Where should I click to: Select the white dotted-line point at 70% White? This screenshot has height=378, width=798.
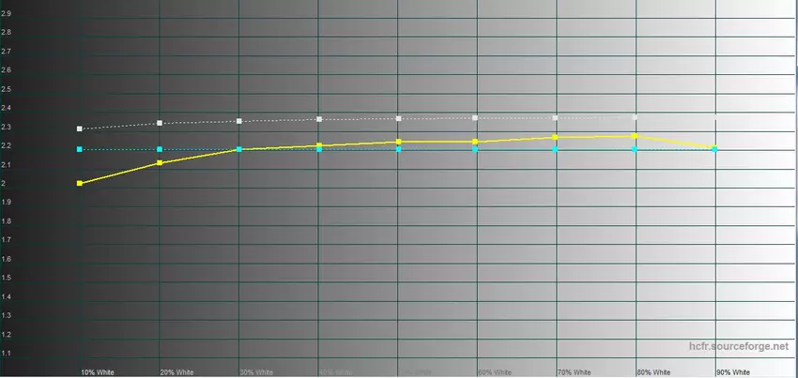(556, 118)
